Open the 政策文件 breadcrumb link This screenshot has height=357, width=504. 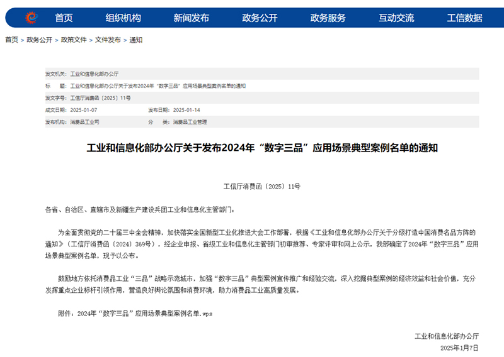pyautogui.click(x=74, y=40)
